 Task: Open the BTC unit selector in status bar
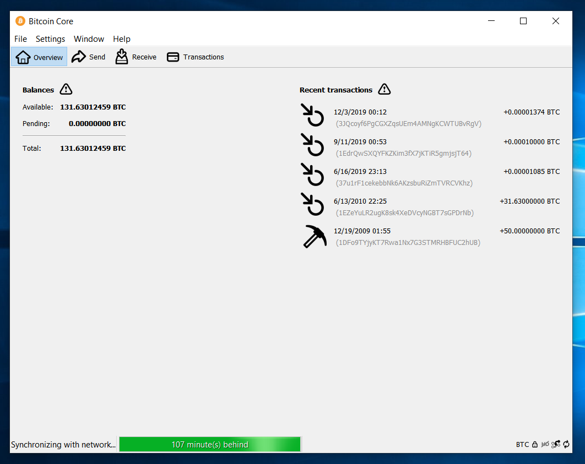click(522, 445)
